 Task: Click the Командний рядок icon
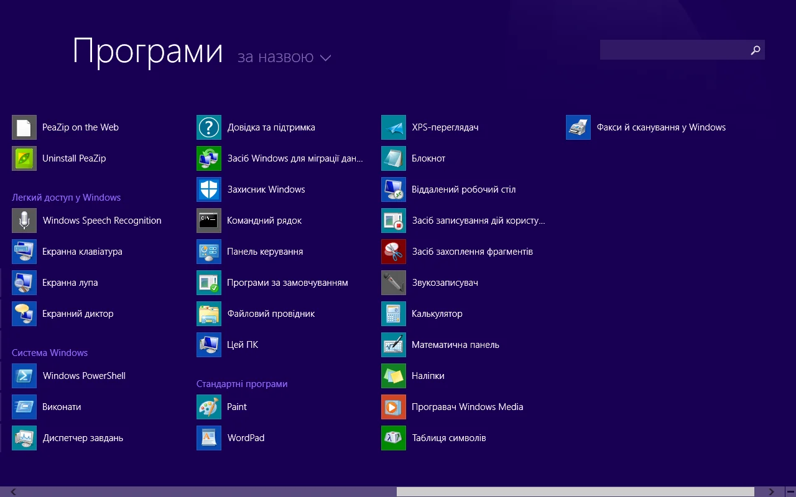point(209,221)
